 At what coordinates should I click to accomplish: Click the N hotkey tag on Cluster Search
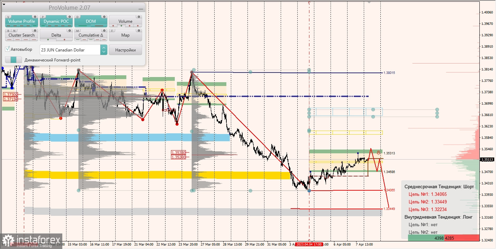(x=15, y=30)
